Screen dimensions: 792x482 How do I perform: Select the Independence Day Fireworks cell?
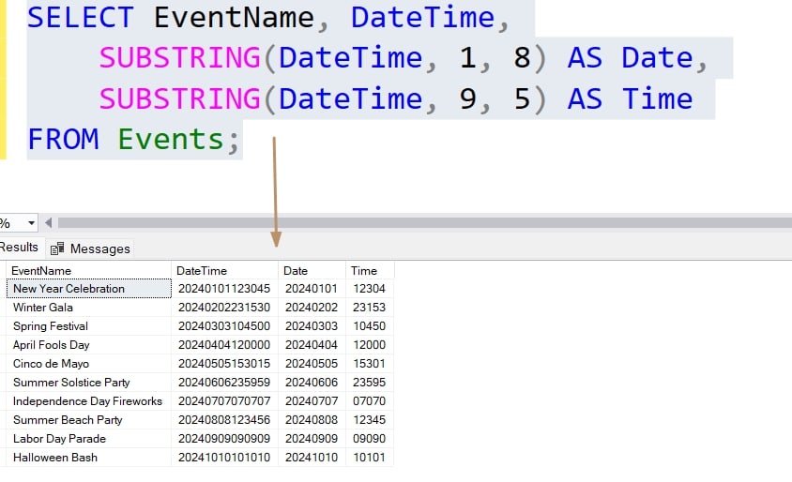click(x=89, y=401)
